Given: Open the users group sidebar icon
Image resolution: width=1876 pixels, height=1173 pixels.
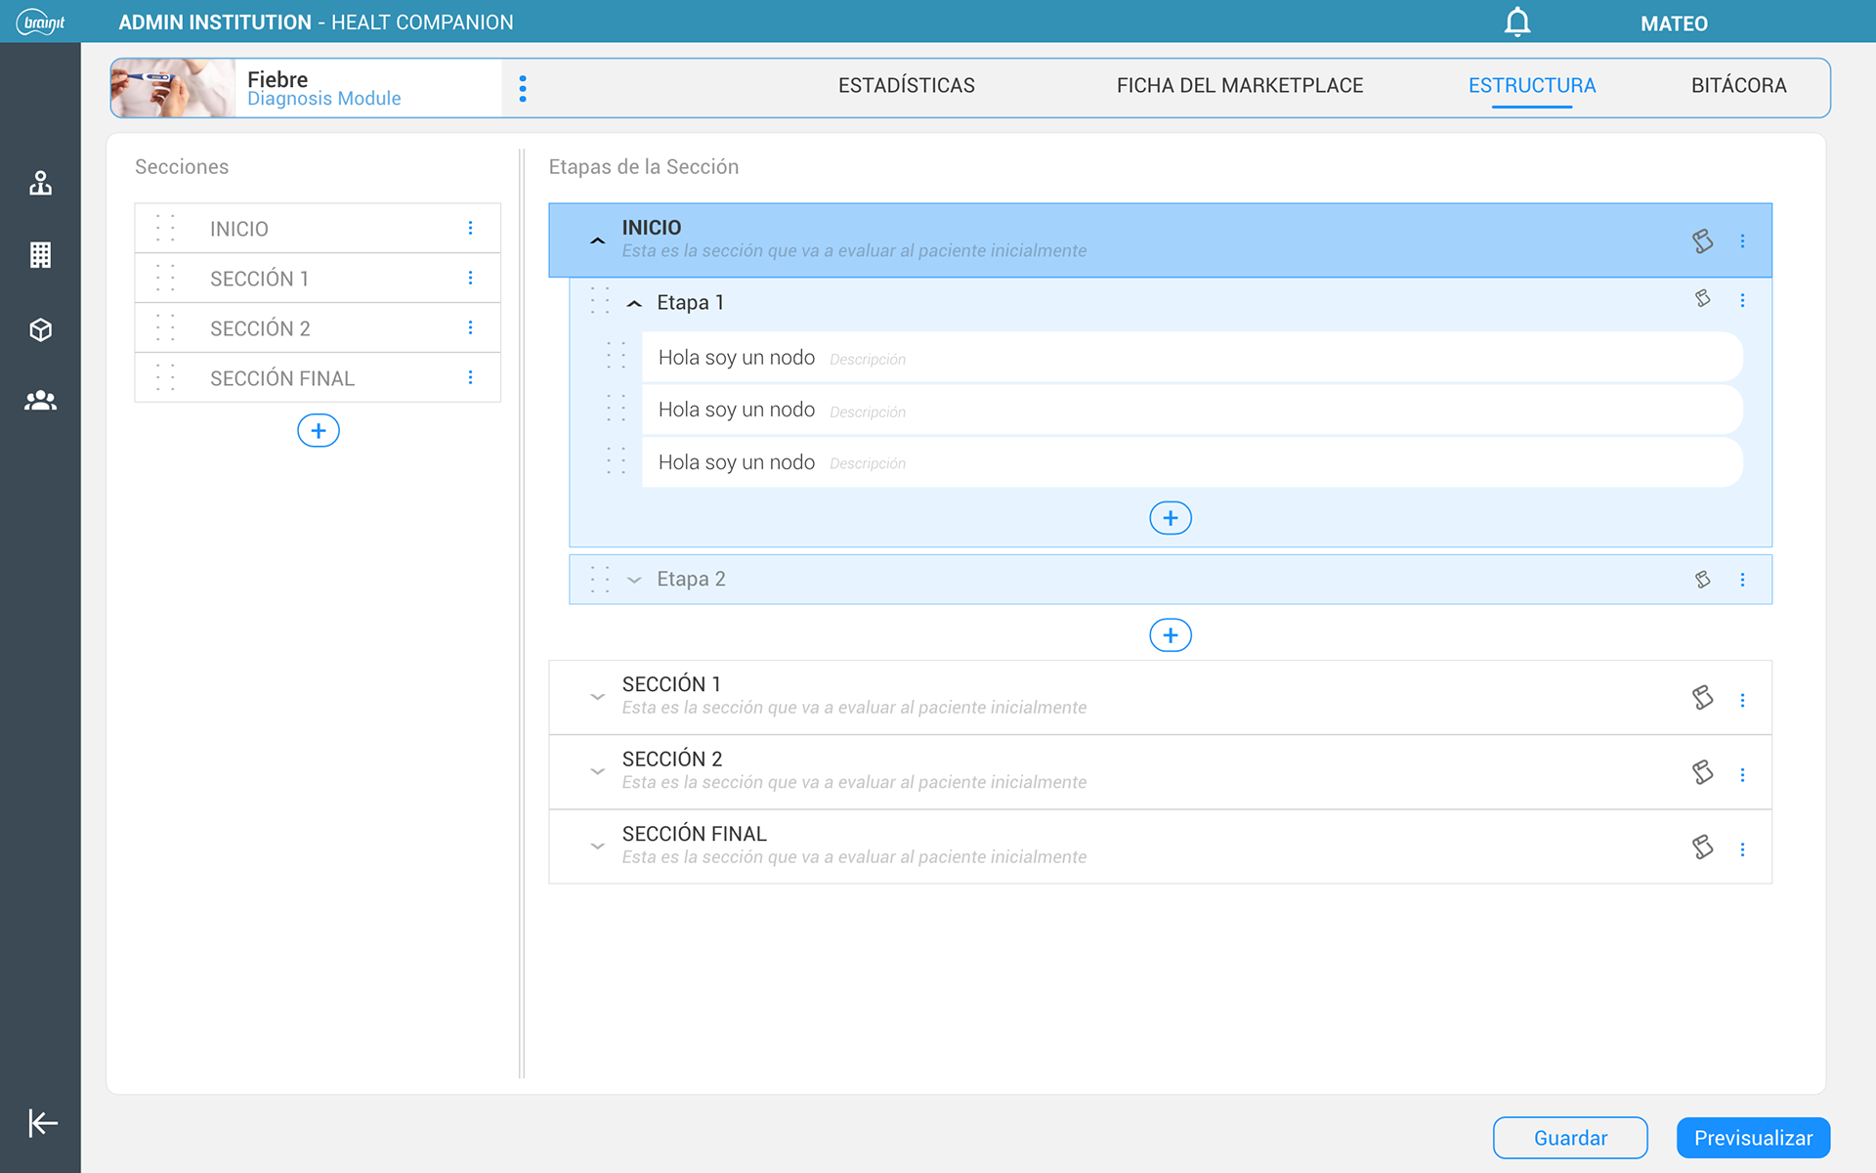Looking at the screenshot, I should point(40,400).
